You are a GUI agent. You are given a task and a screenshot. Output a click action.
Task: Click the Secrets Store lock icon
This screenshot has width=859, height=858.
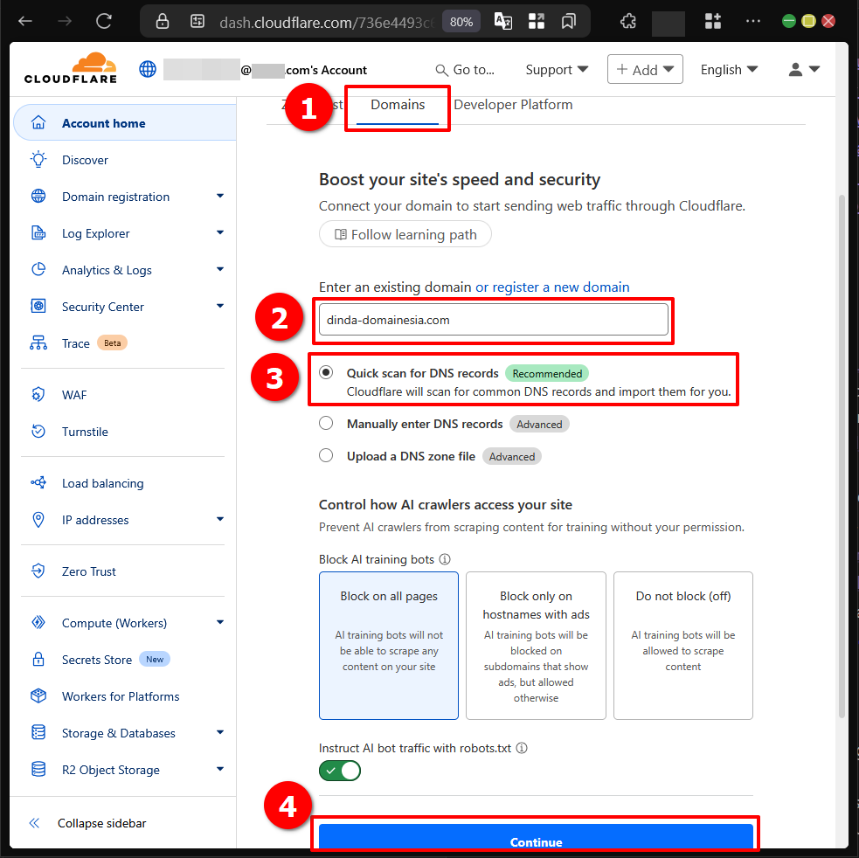pos(38,659)
